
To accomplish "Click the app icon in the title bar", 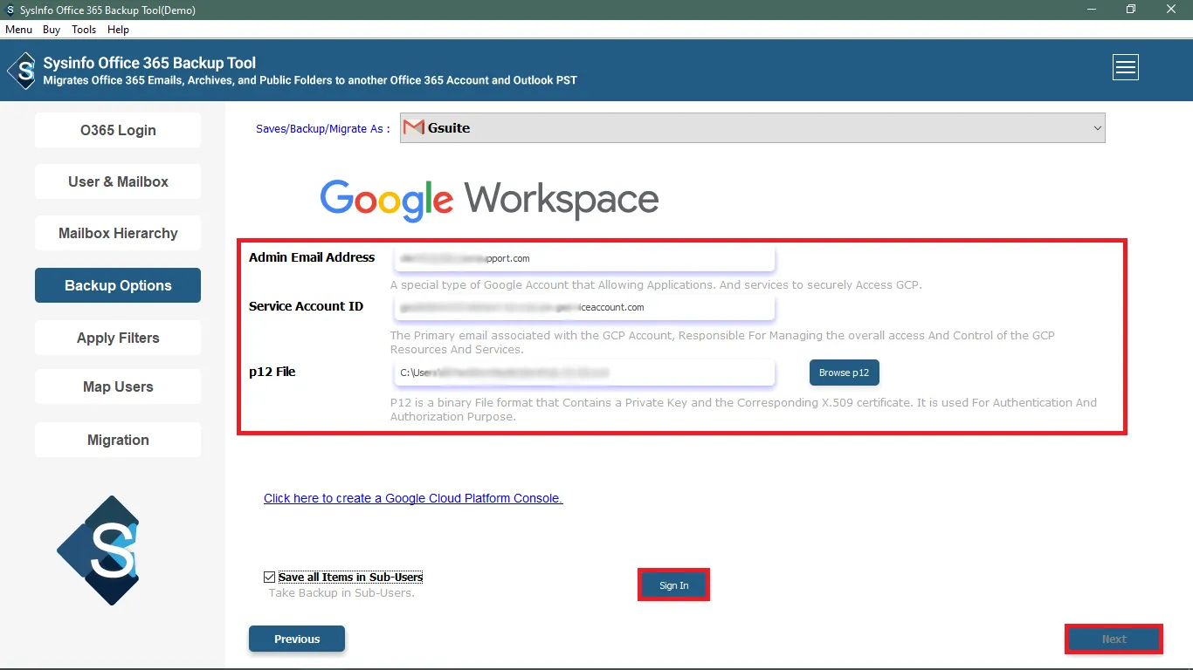I will click(x=10, y=10).
